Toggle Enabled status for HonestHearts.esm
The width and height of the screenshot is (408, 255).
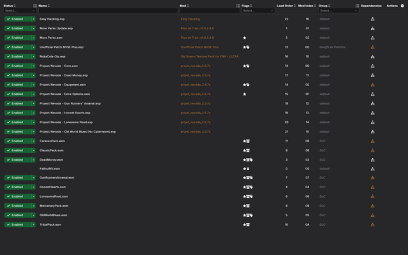click(18, 187)
